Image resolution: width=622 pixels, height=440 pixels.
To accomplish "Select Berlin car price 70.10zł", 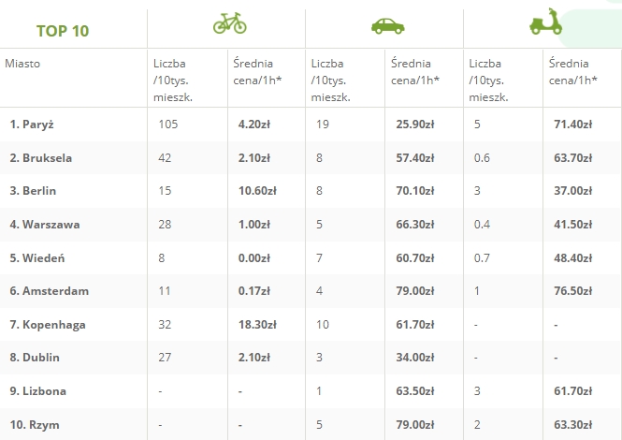I will [416, 191].
